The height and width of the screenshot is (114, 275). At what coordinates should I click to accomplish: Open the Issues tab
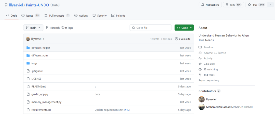(x=31, y=16)
